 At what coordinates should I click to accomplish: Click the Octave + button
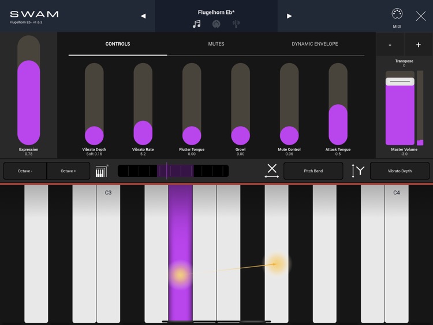pyautogui.click(x=69, y=171)
